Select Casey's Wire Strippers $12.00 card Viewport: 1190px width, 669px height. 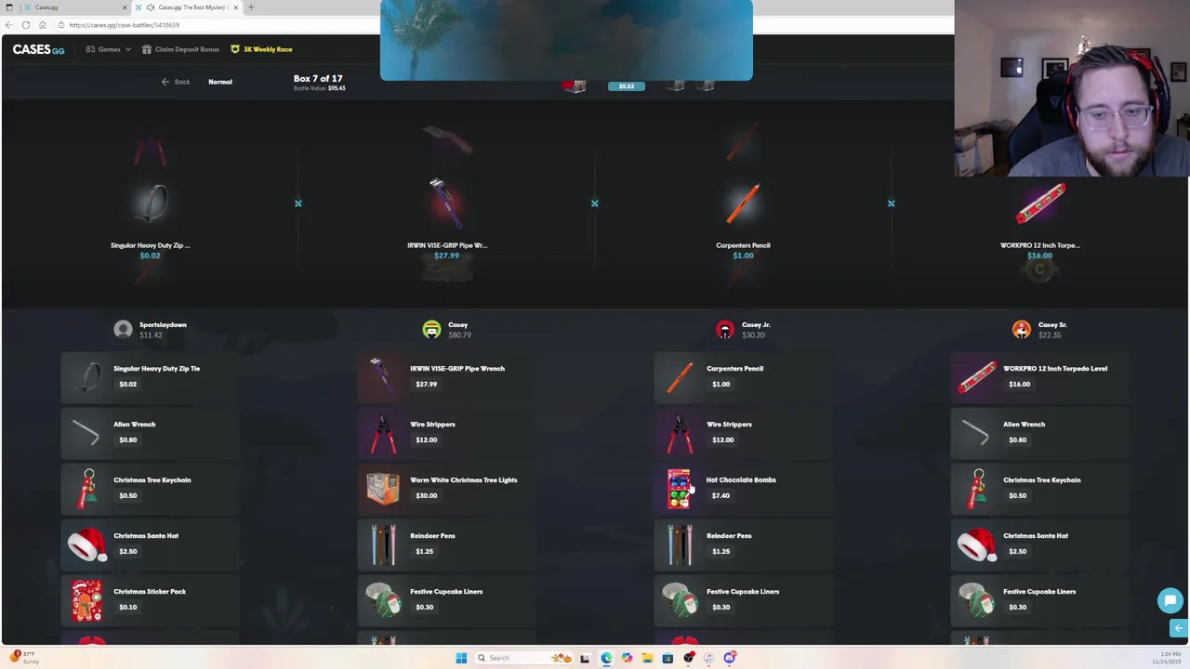coord(446,432)
